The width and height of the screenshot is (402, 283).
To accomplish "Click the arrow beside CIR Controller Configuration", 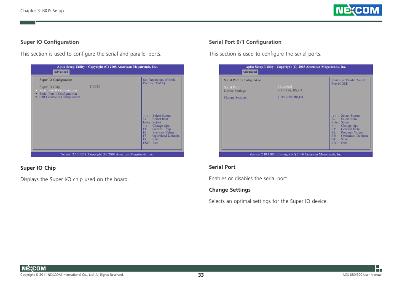I will pos(36,97).
